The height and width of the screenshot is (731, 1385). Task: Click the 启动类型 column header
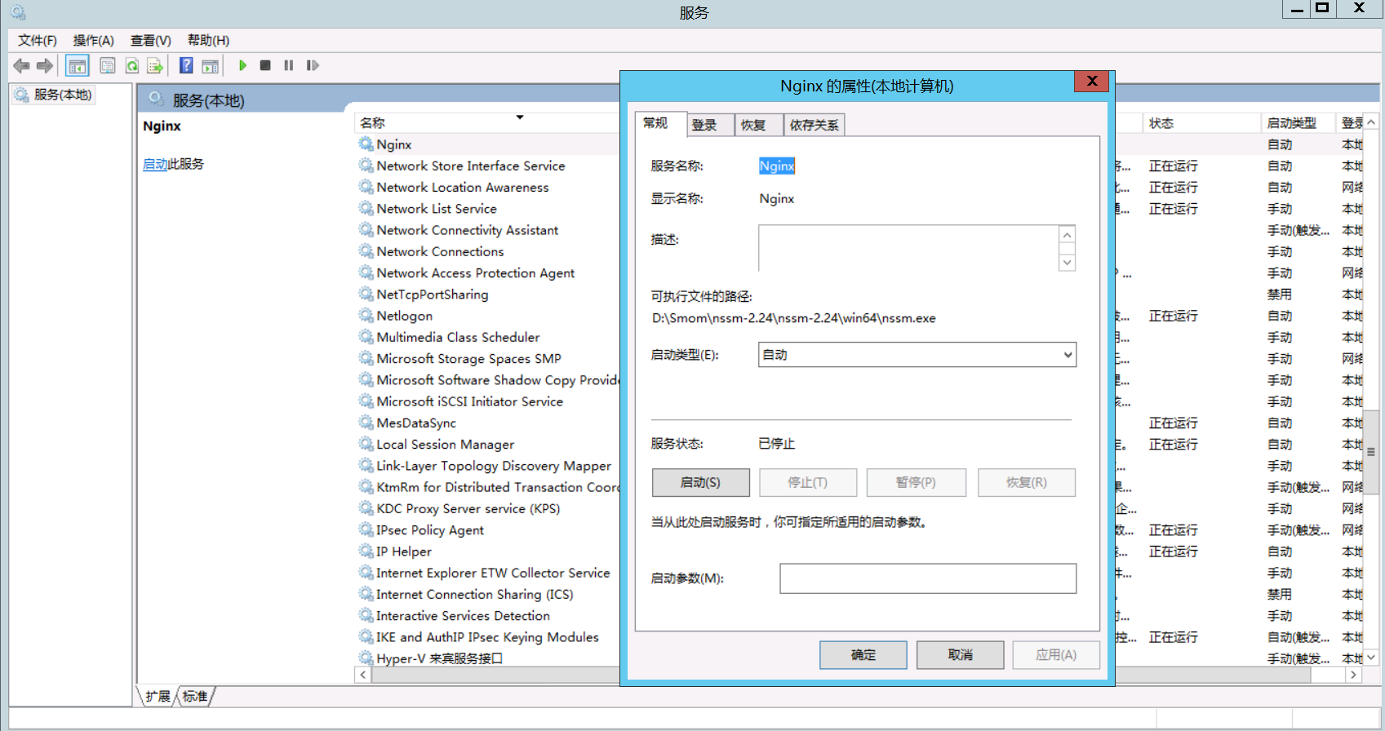point(1297,123)
